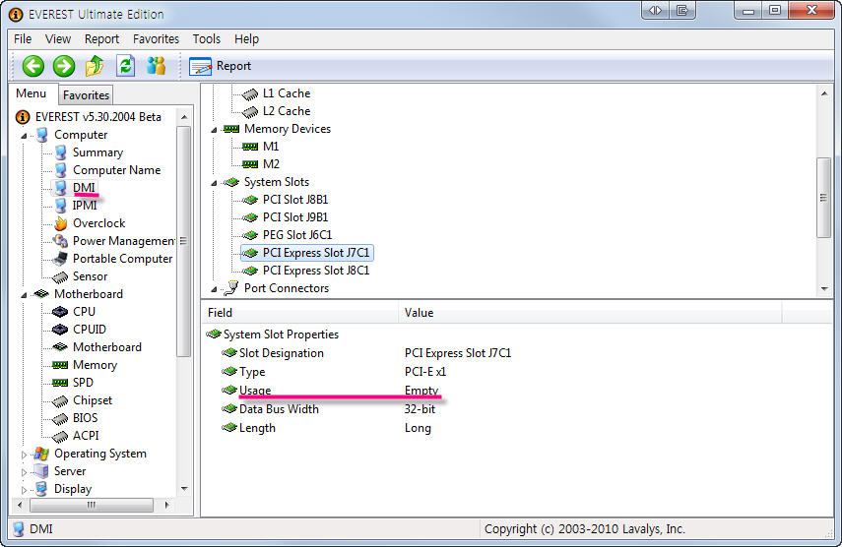Click the users icon in toolbar
The image size is (842, 547).
tap(157, 66)
